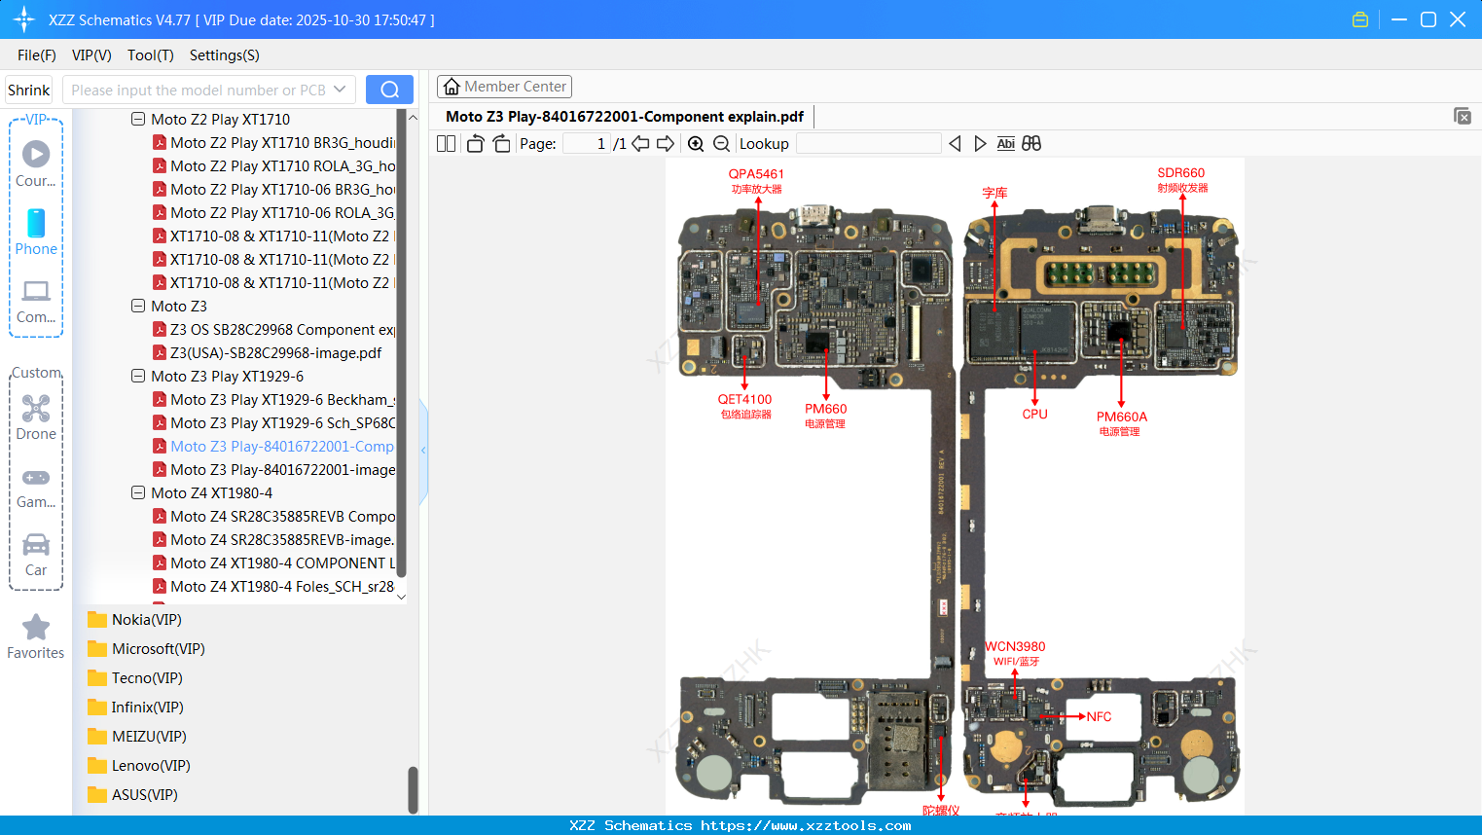Open the model search dropdown arrow

[x=343, y=89]
